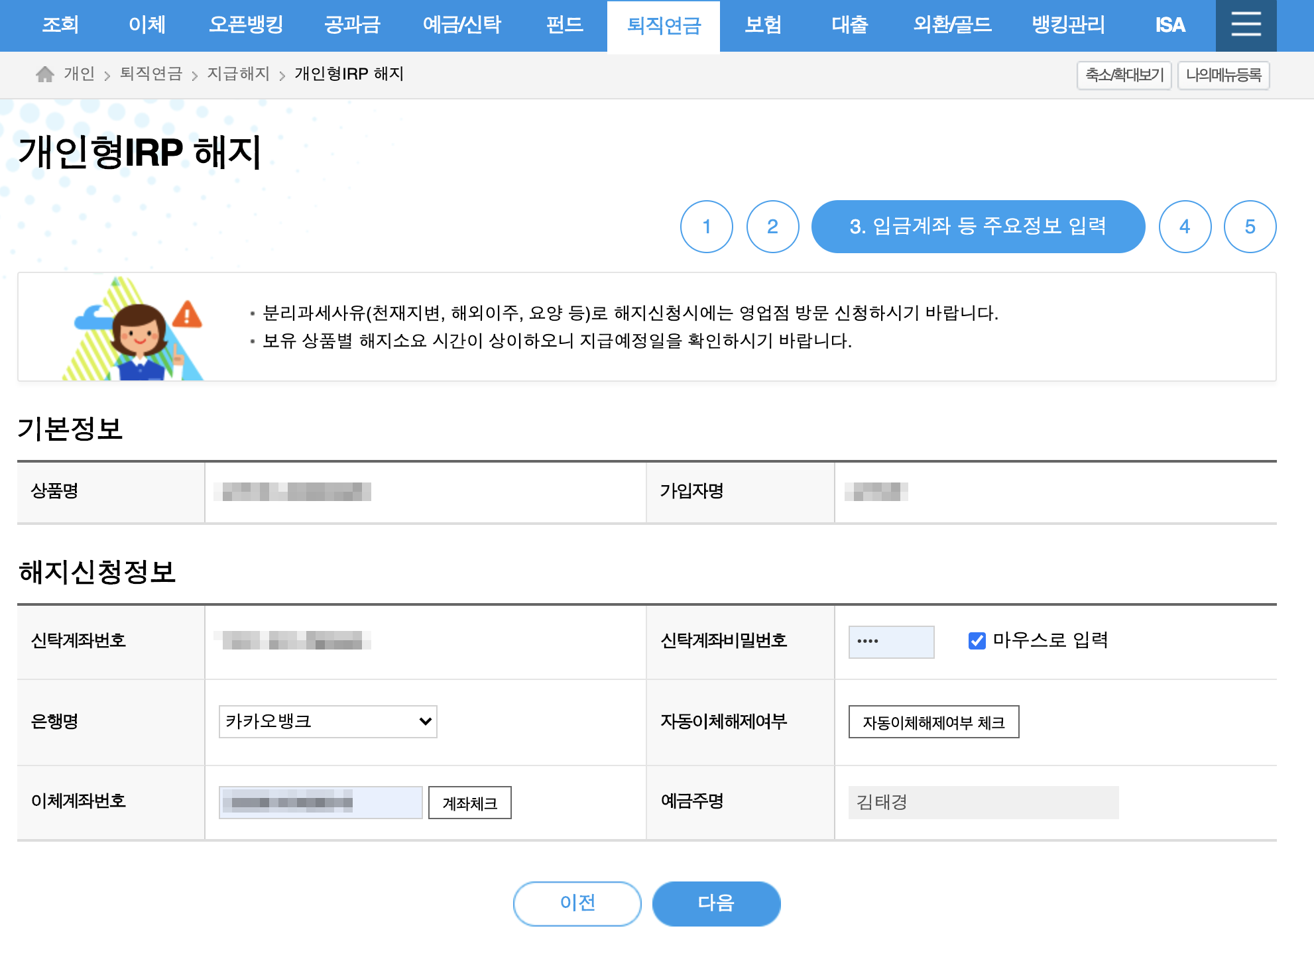The height and width of the screenshot is (961, 1314).
Task: Go to step 1 circle indicator
Action: click(x=706, y=227)
